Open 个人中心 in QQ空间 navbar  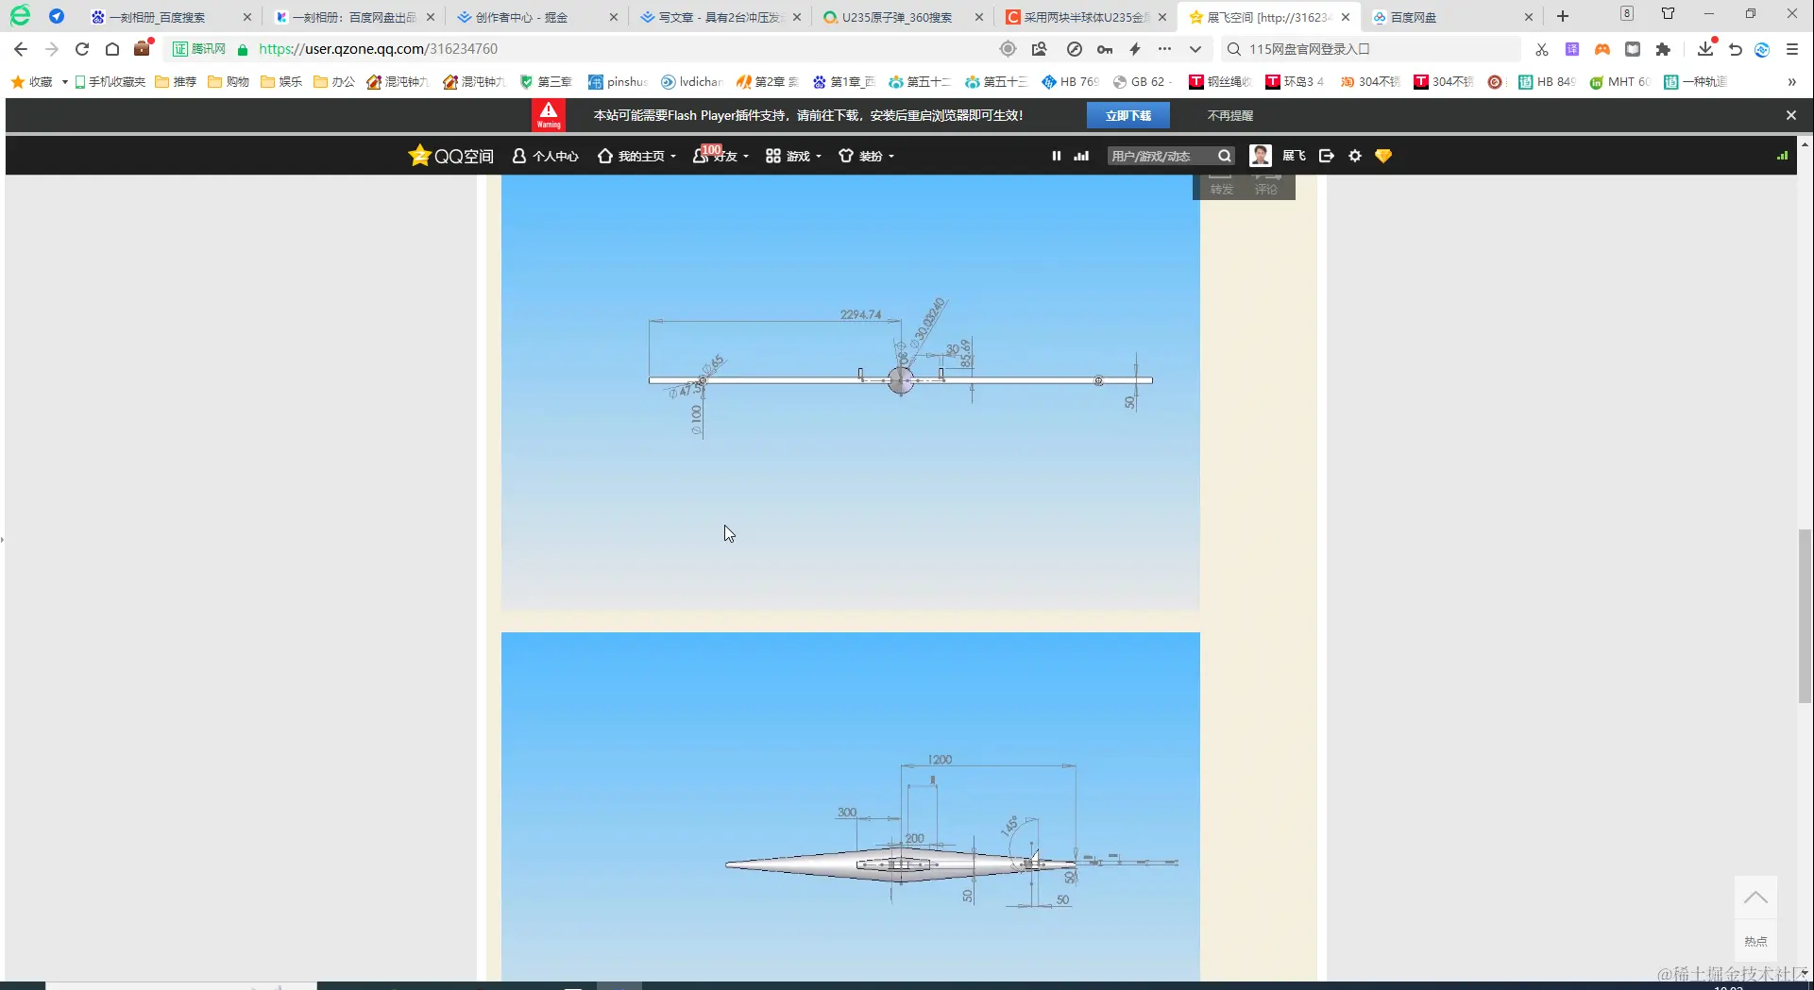(545, 156)
